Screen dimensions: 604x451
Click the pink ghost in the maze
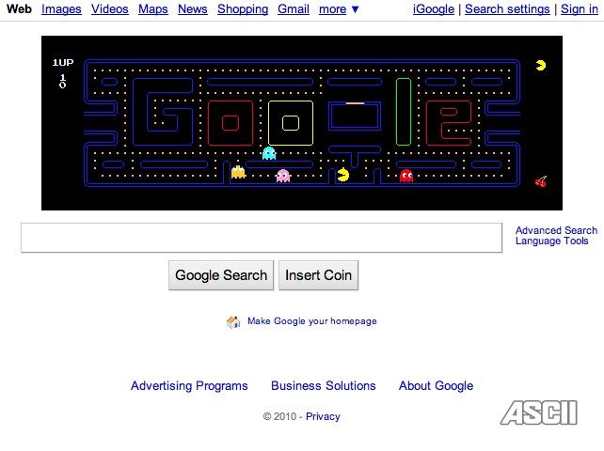tap(283, 176)
